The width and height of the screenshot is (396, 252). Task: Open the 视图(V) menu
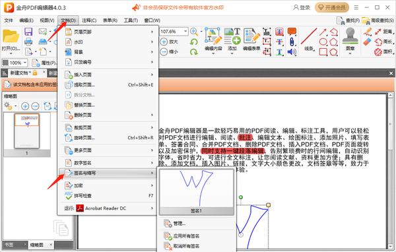(47, 20)
